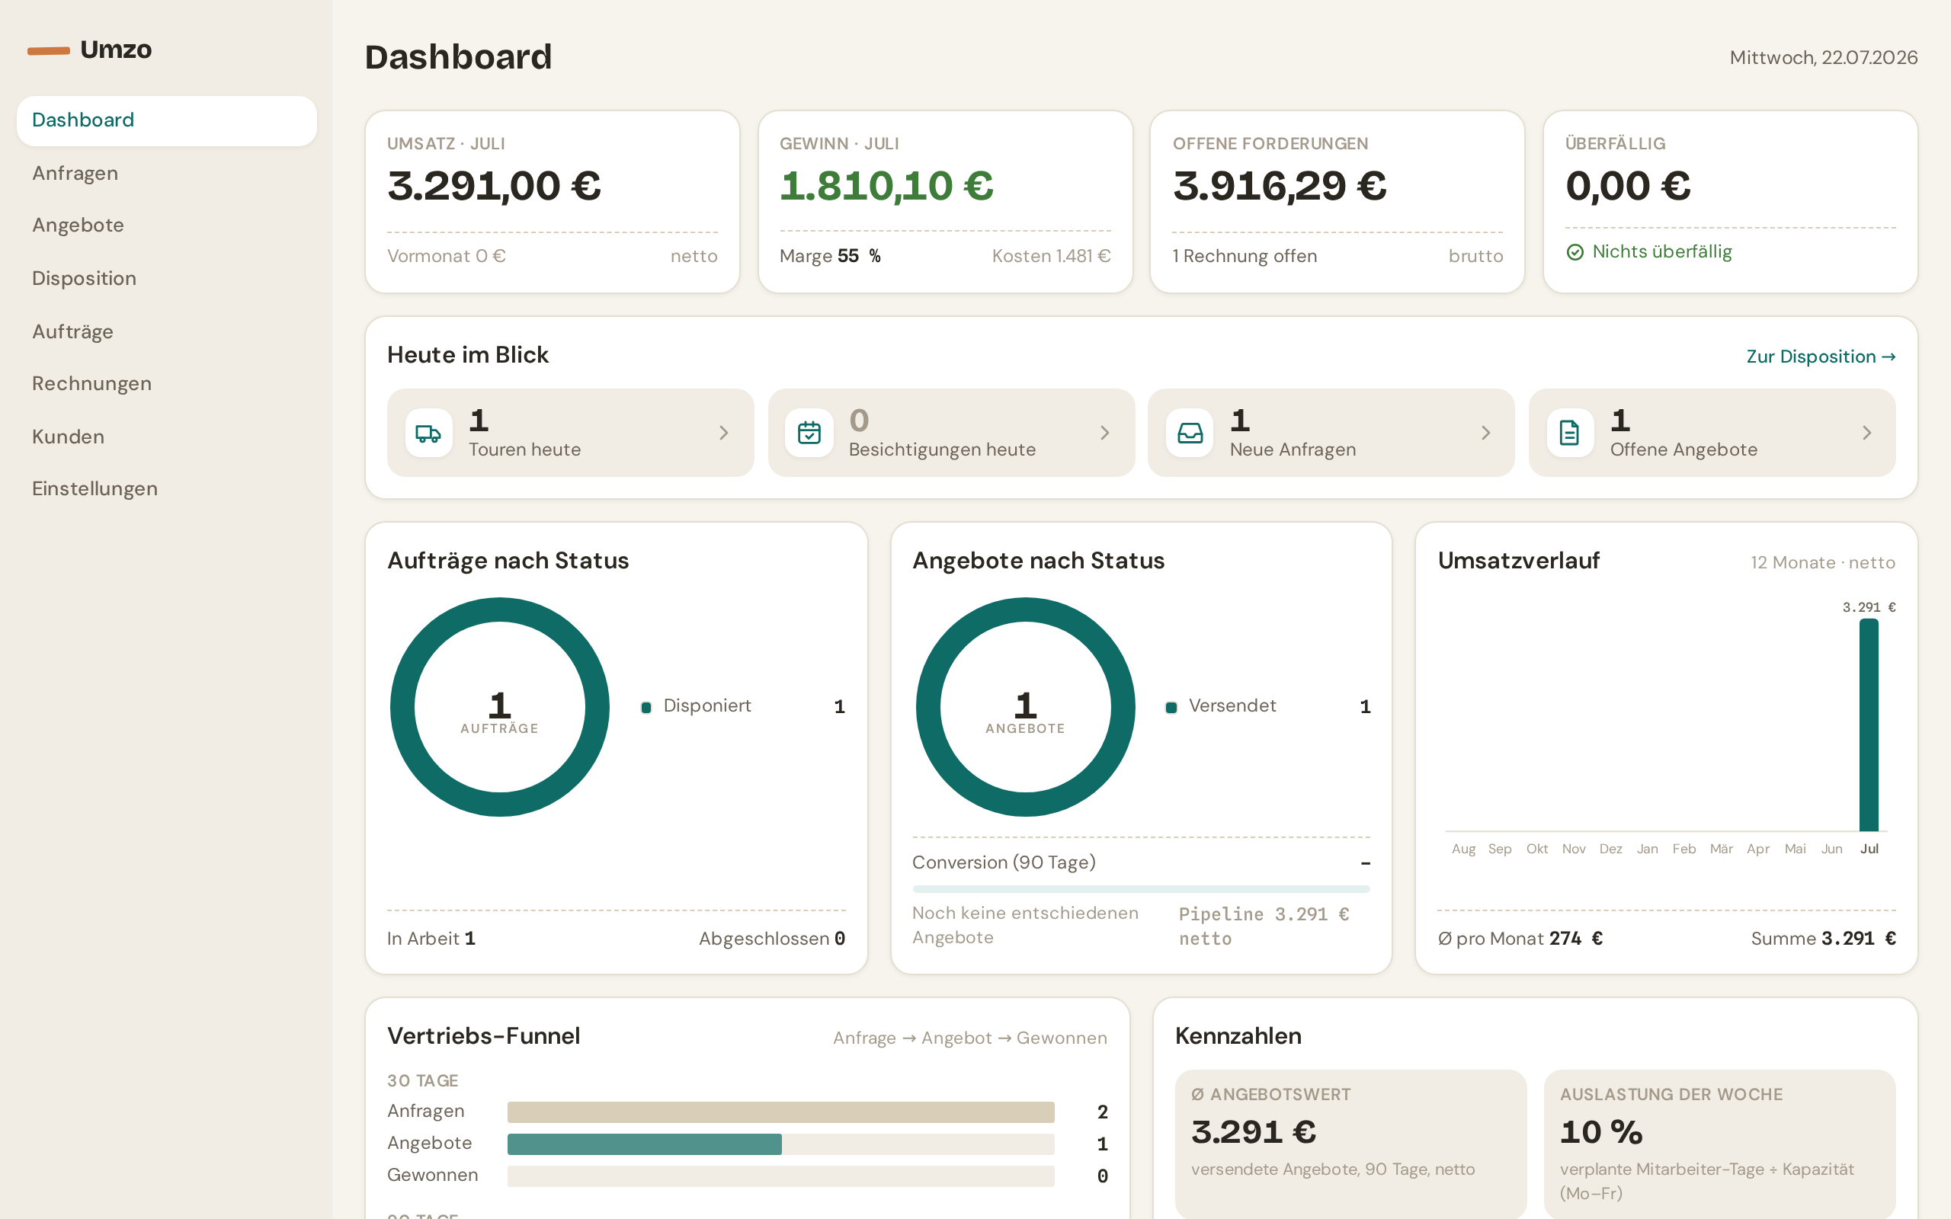1951x1219 pixels.
Task: Click the 'Summe 3.291 €' text
Action: click(x=1824, y=939)
